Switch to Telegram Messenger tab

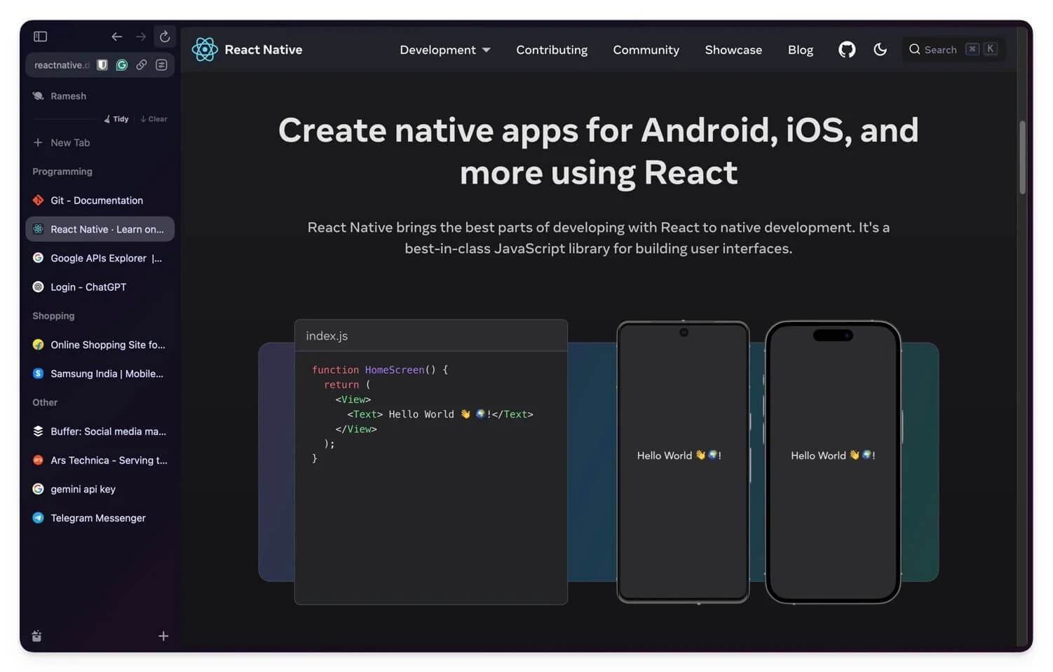coord(100,518)
